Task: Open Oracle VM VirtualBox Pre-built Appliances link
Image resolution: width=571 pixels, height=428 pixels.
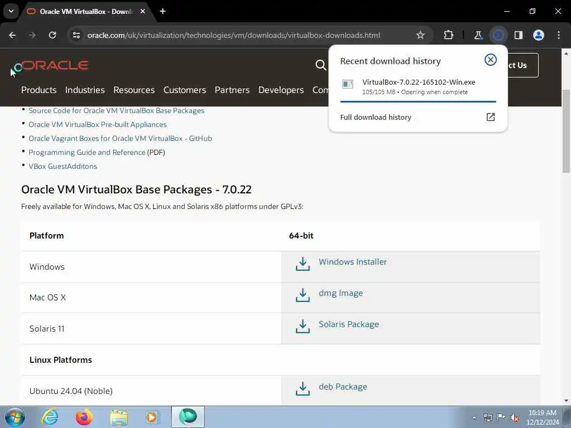Action: 97,124
